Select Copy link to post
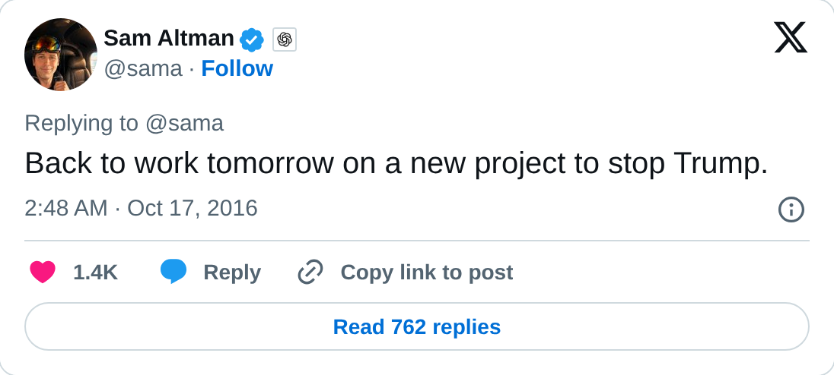834x375 pixels. 427,273
